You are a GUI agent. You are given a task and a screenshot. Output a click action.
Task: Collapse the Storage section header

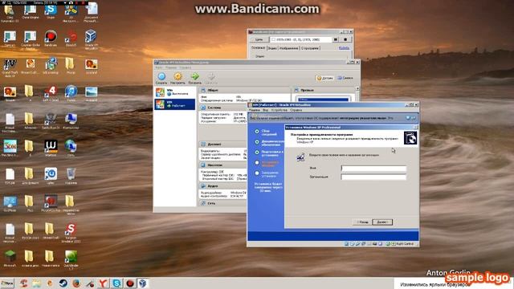click(223, 165)
